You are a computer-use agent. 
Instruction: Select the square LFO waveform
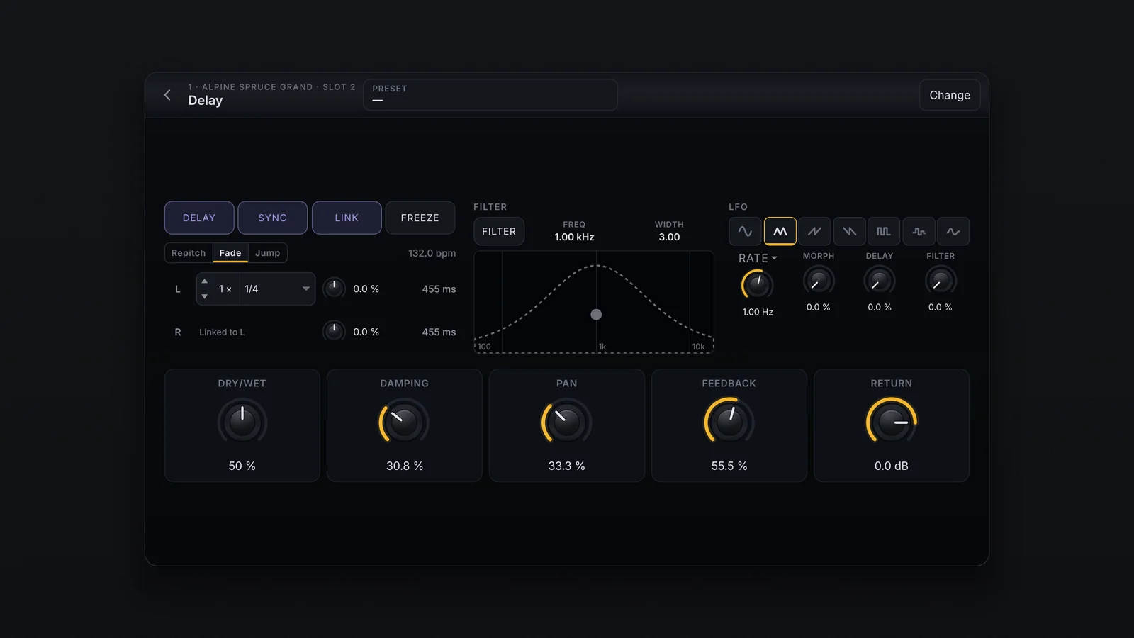(884, 231)
